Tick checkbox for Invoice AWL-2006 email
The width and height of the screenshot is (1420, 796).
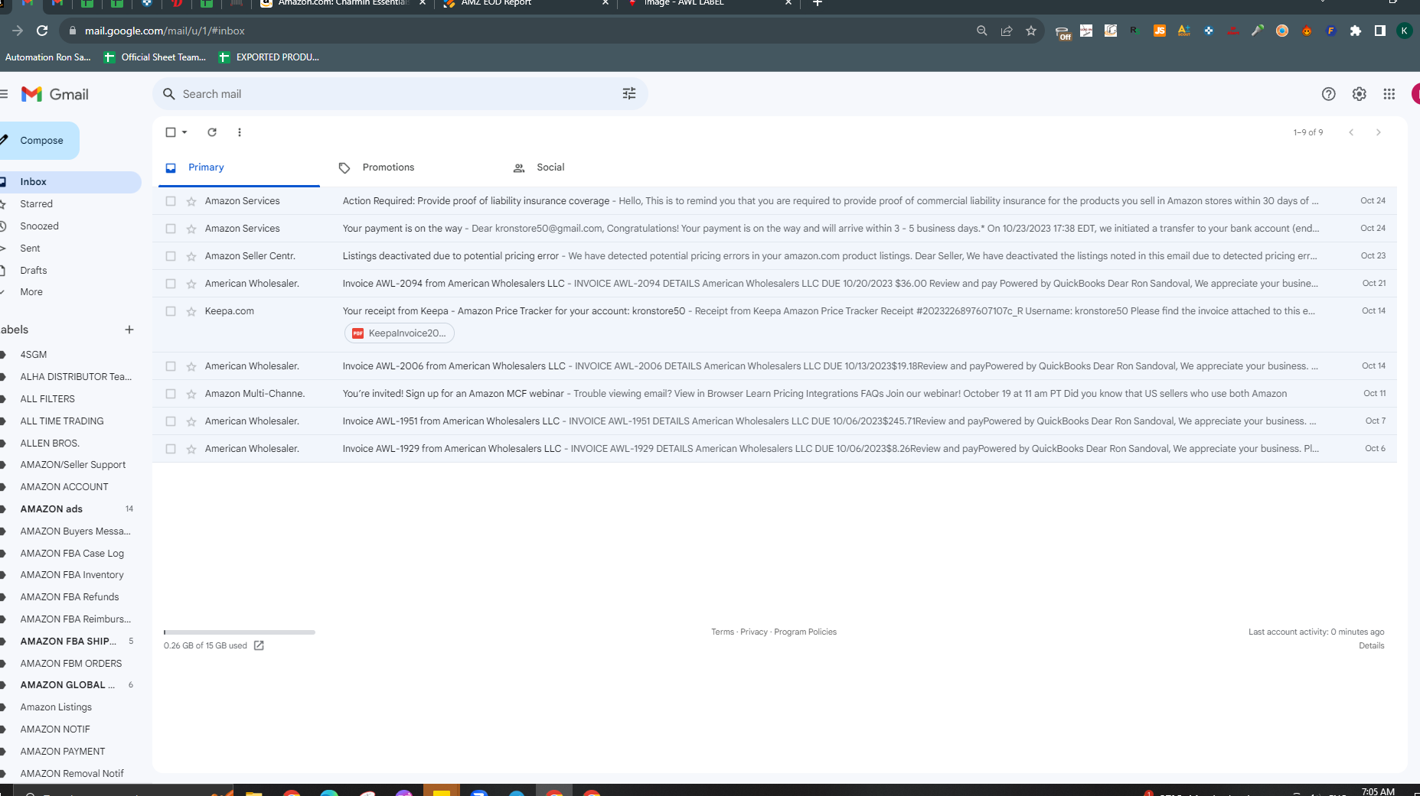click(x=171, y=366)
